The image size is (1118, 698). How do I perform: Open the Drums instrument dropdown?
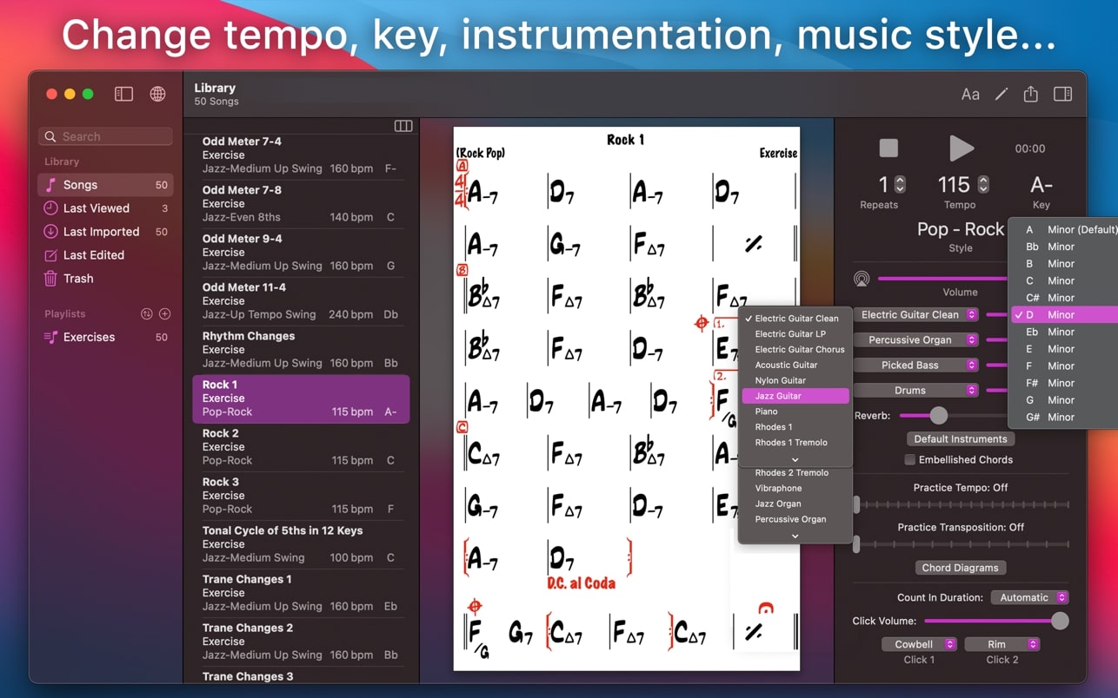coord(916,390)
